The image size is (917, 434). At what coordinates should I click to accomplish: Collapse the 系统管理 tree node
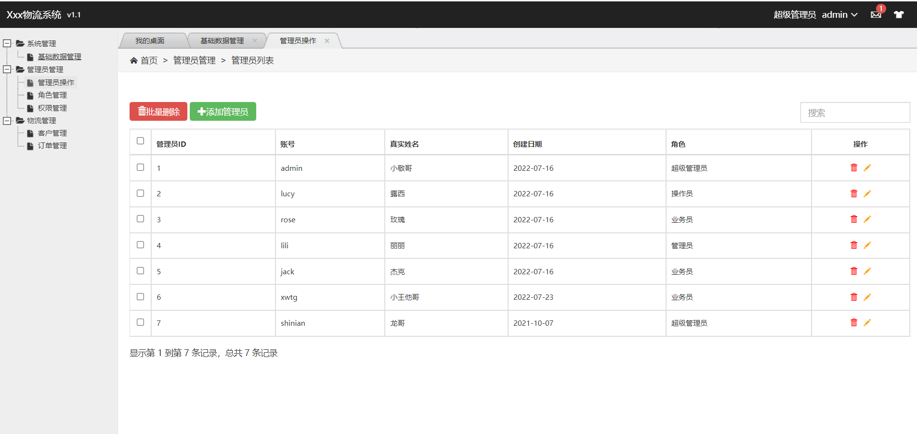(x=7, y=43)
